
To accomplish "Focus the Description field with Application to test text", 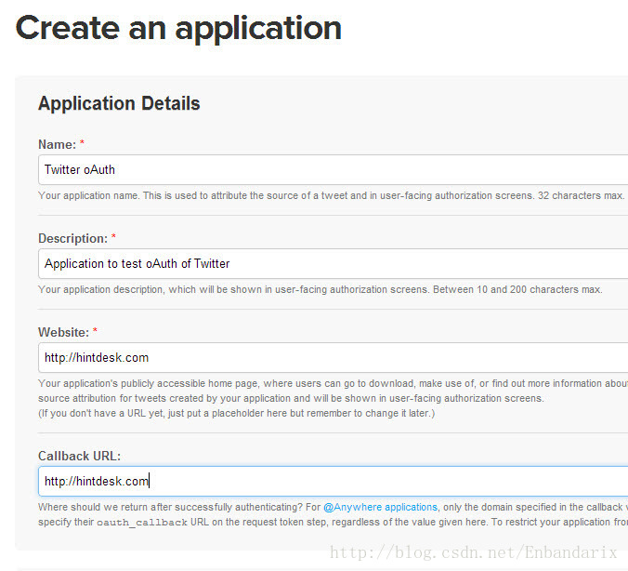I will 334,263.
